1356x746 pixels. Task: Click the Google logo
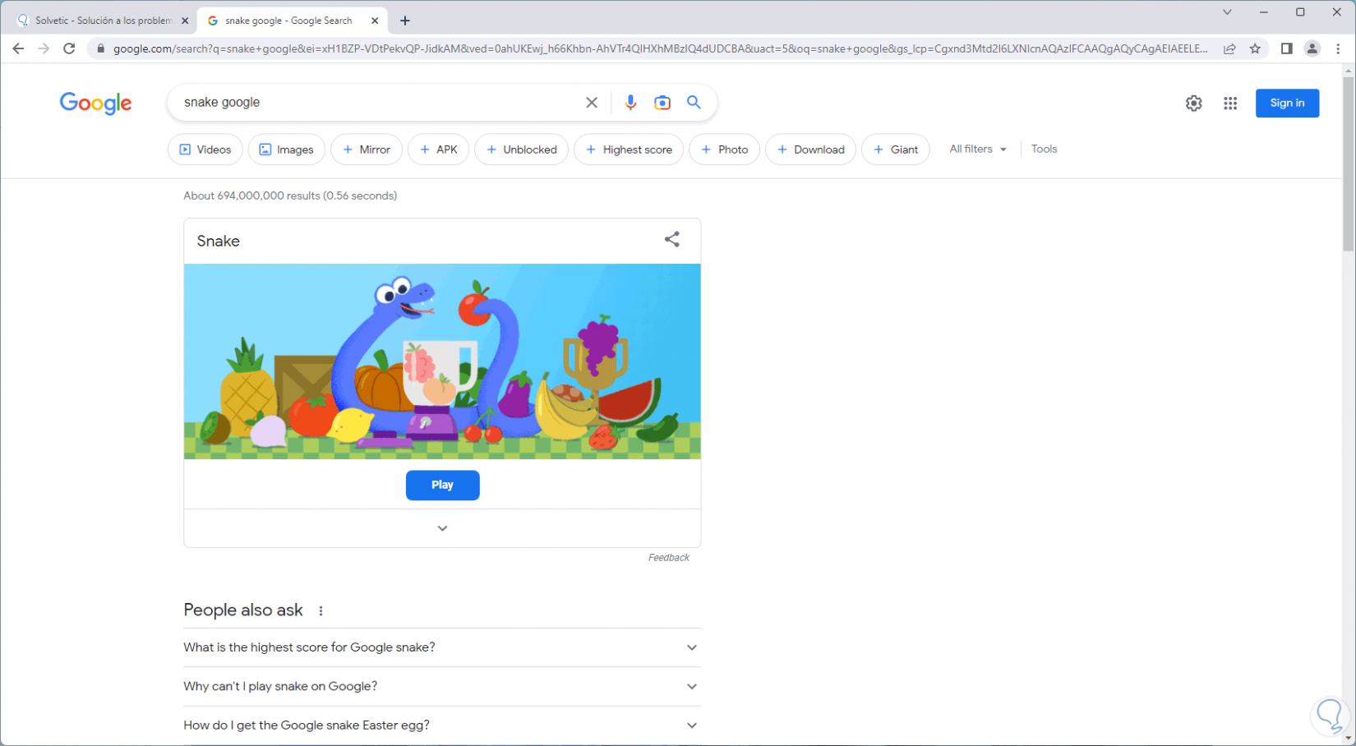[x=95, y=104]
